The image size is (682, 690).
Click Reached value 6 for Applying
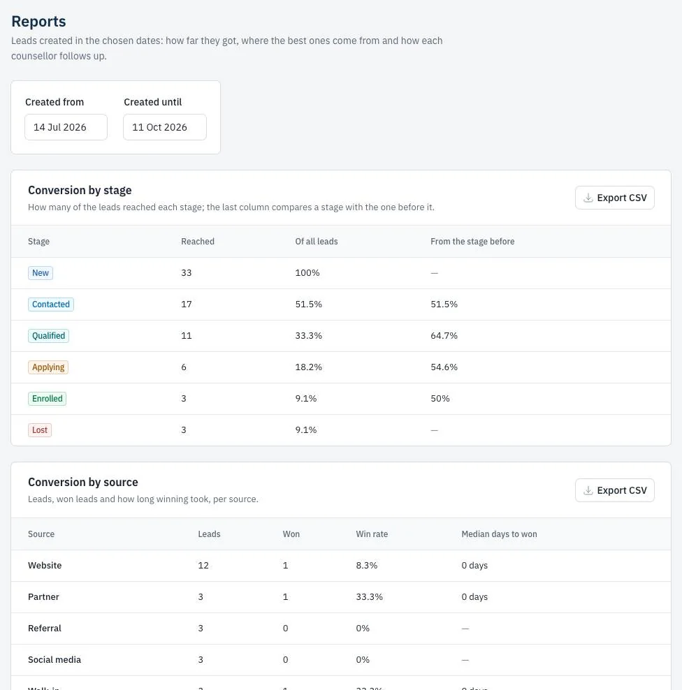tap(184, 367)
